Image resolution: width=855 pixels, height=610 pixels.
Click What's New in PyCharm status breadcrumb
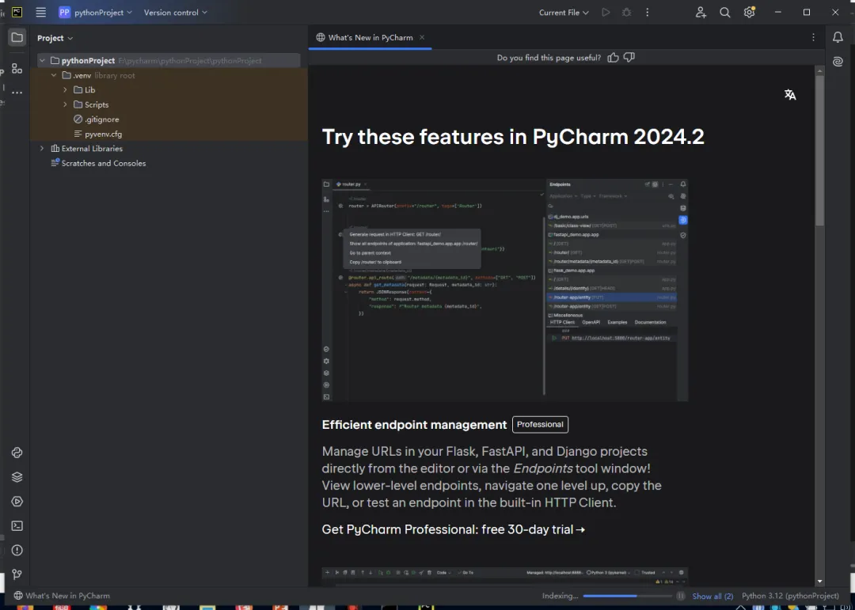(x=63, y=596)
